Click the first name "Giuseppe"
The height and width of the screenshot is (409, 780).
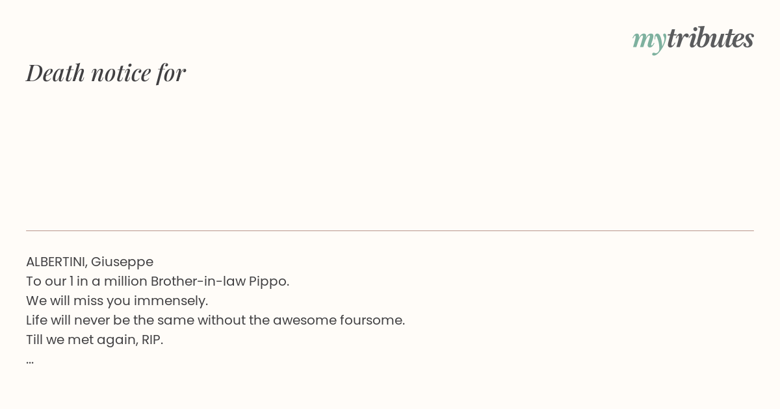(122, 262)
